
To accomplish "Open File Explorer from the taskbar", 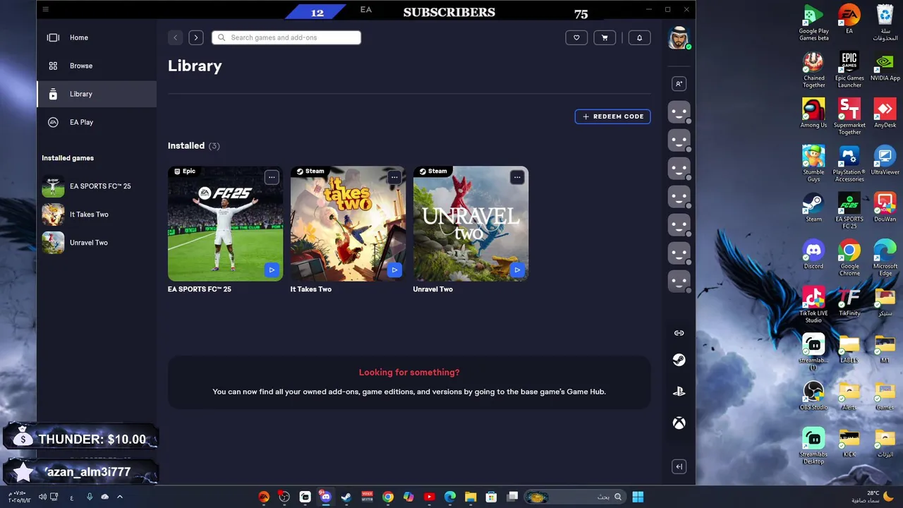I will pyautogui.click(x=471, y=497).
